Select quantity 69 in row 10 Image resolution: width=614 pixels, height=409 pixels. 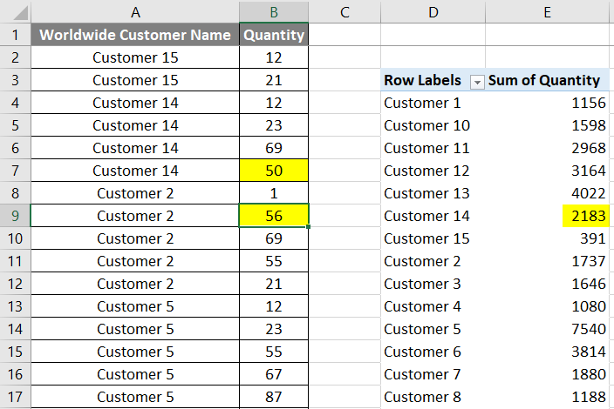[274, 238]
